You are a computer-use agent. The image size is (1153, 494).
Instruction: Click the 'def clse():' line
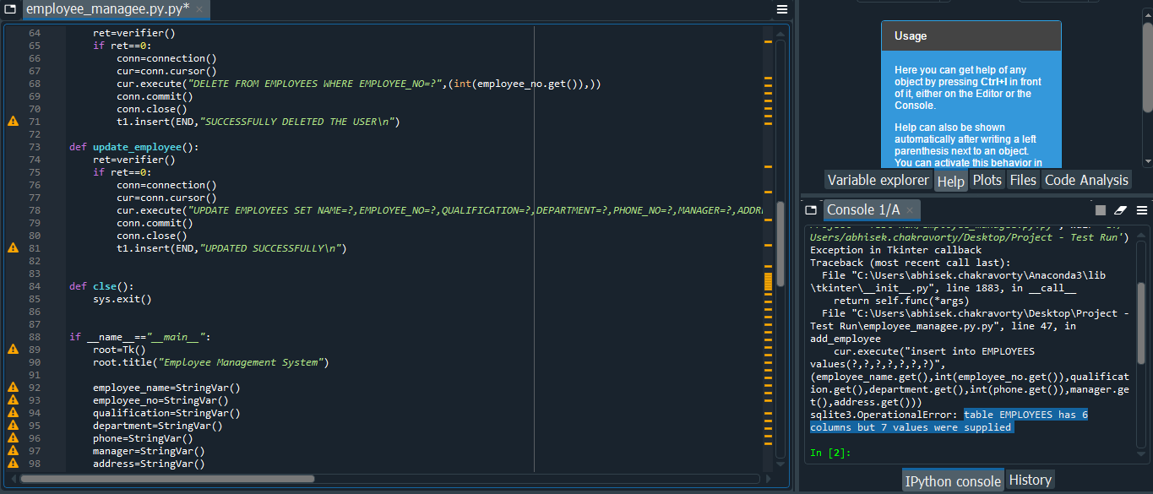(101, 286)
